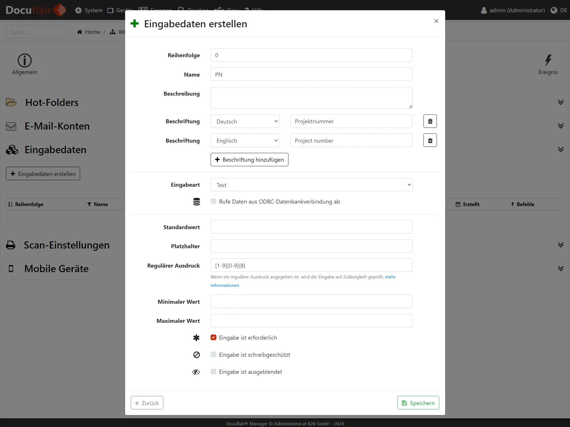Click into the Regulärer Ausdruck field
Image resolution: width=570 pixels, height=427 pixels.
click(x=311, y=265)
